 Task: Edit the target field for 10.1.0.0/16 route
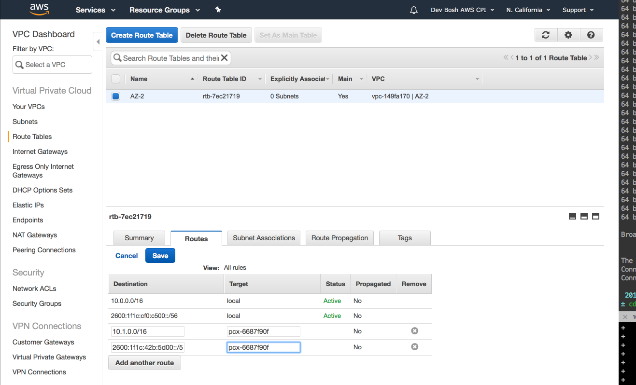coord(264,331)
